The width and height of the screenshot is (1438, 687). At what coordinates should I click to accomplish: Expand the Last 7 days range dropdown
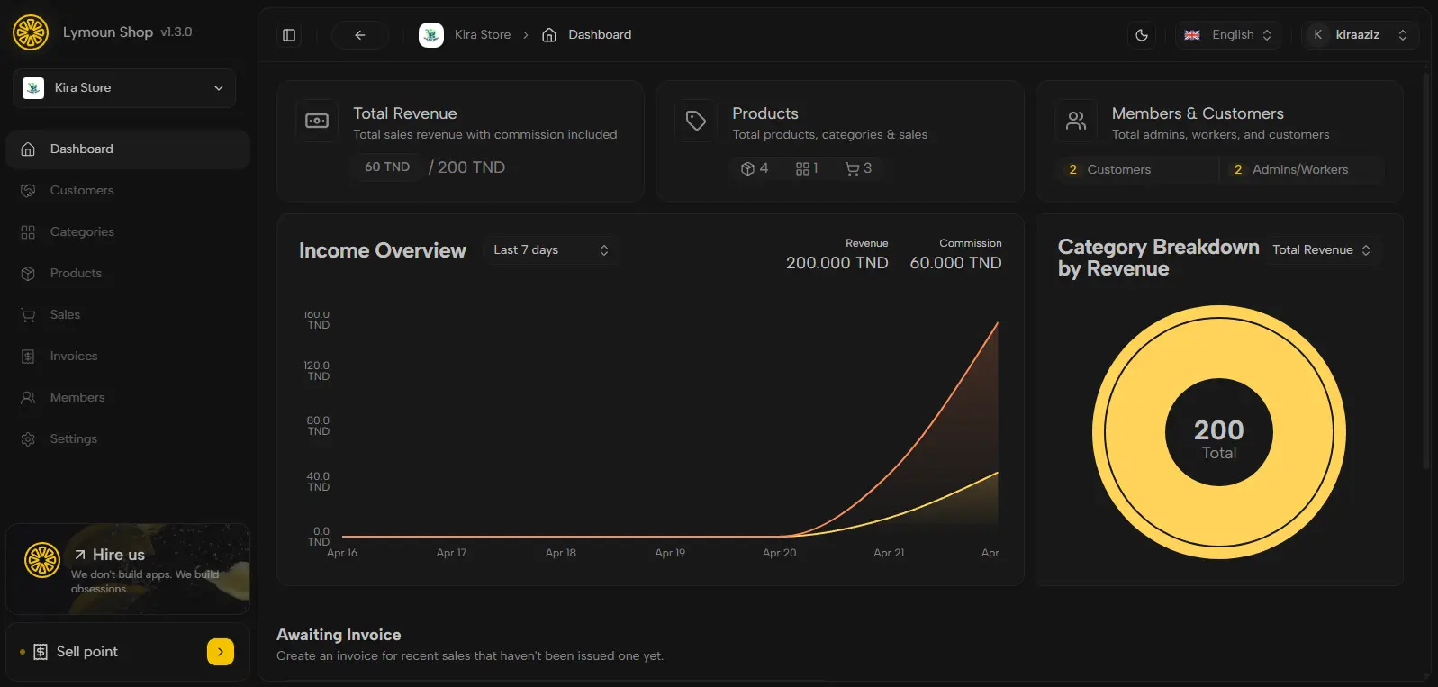pyautogui.click(x=550, y=250)
